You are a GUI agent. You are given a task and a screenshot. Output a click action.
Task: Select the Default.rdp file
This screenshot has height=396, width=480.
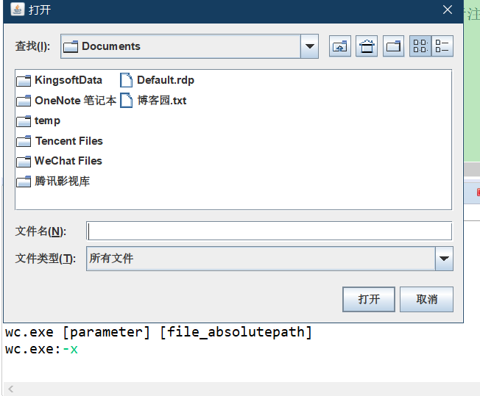click(165, 80)
